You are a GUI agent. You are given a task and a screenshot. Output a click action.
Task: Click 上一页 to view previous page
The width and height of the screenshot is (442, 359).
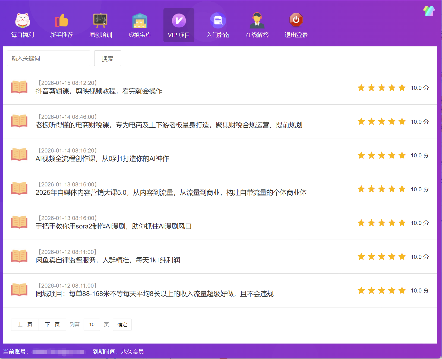click(25, 325)
